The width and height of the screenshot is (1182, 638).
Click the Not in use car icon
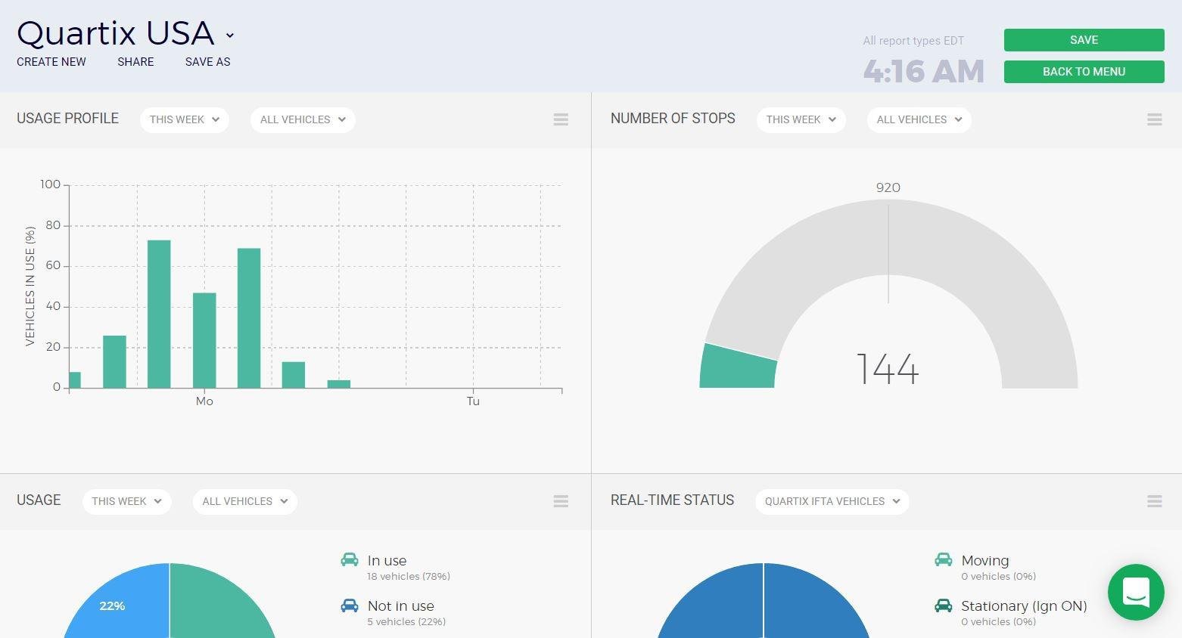pyautogui.click(x=350, y=605)
